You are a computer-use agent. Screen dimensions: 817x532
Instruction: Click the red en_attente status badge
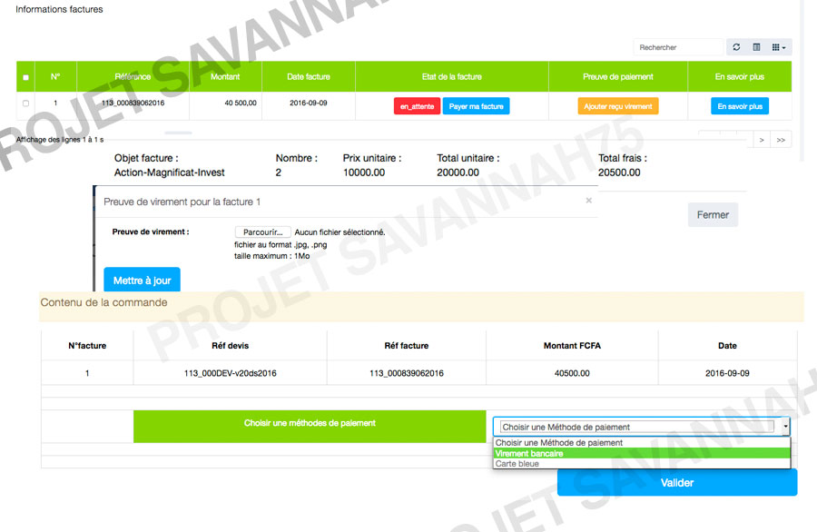(417, 106)
